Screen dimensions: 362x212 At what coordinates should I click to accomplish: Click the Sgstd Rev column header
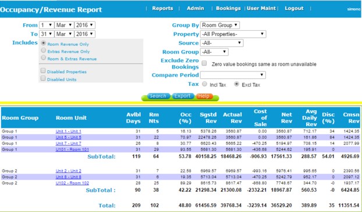click(x=208, y=118)
